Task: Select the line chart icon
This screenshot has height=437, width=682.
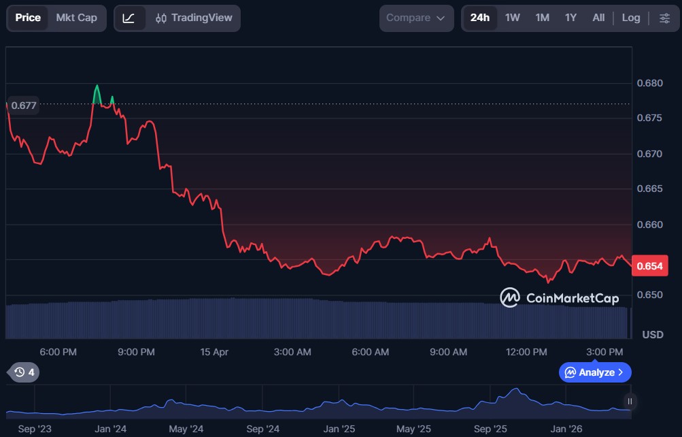Action: [x=129, y=18]
